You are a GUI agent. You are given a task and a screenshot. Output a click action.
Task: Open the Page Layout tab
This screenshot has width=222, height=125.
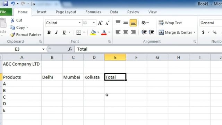[x=66, y=12]
